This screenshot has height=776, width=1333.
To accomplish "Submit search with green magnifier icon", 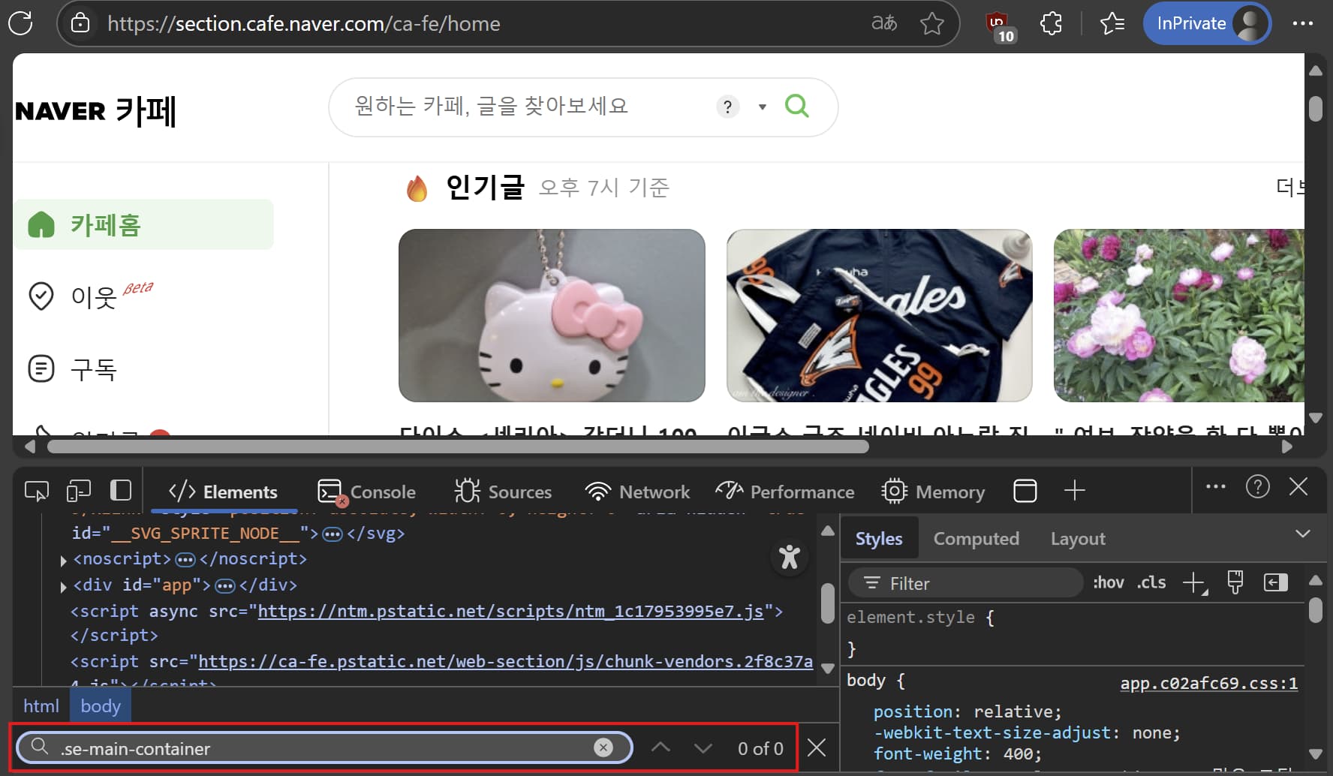I will pyautogui.click(x=797, y=106).
